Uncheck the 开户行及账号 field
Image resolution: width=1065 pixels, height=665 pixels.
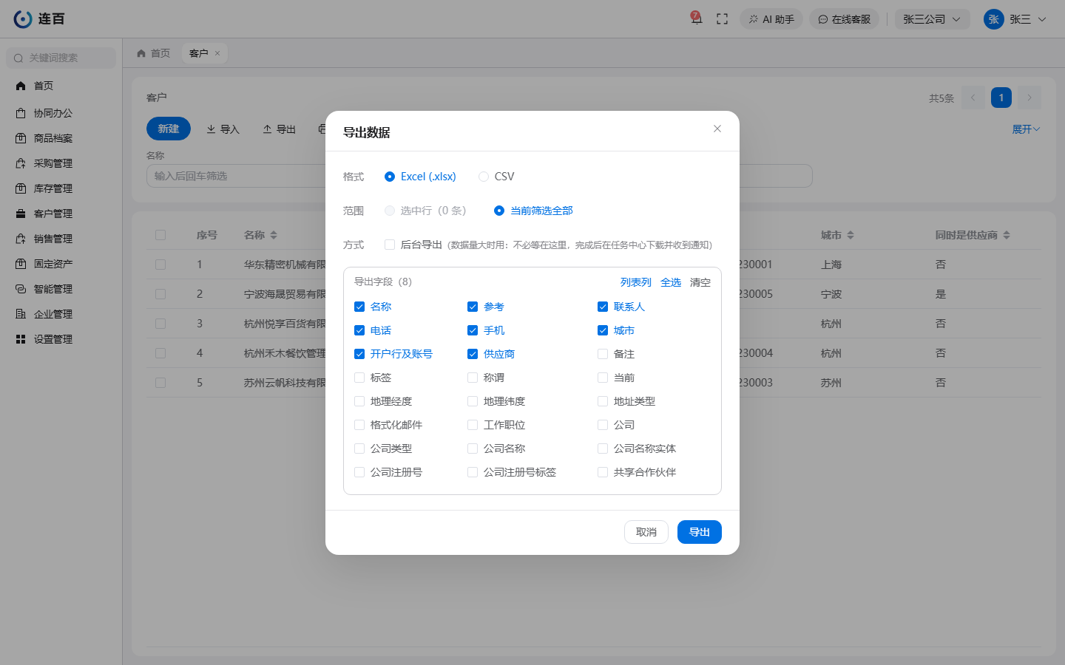point(359,354)
